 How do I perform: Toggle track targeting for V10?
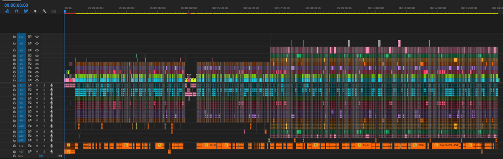tap(21, 37)
